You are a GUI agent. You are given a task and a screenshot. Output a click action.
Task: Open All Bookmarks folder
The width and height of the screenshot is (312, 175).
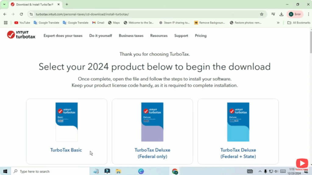(x=299, y=23)
